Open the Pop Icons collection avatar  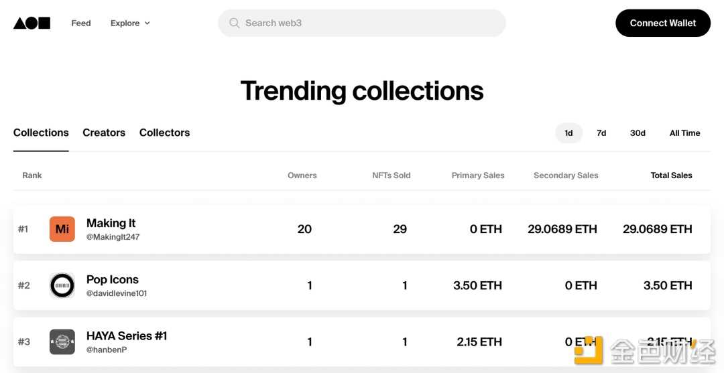62,285
